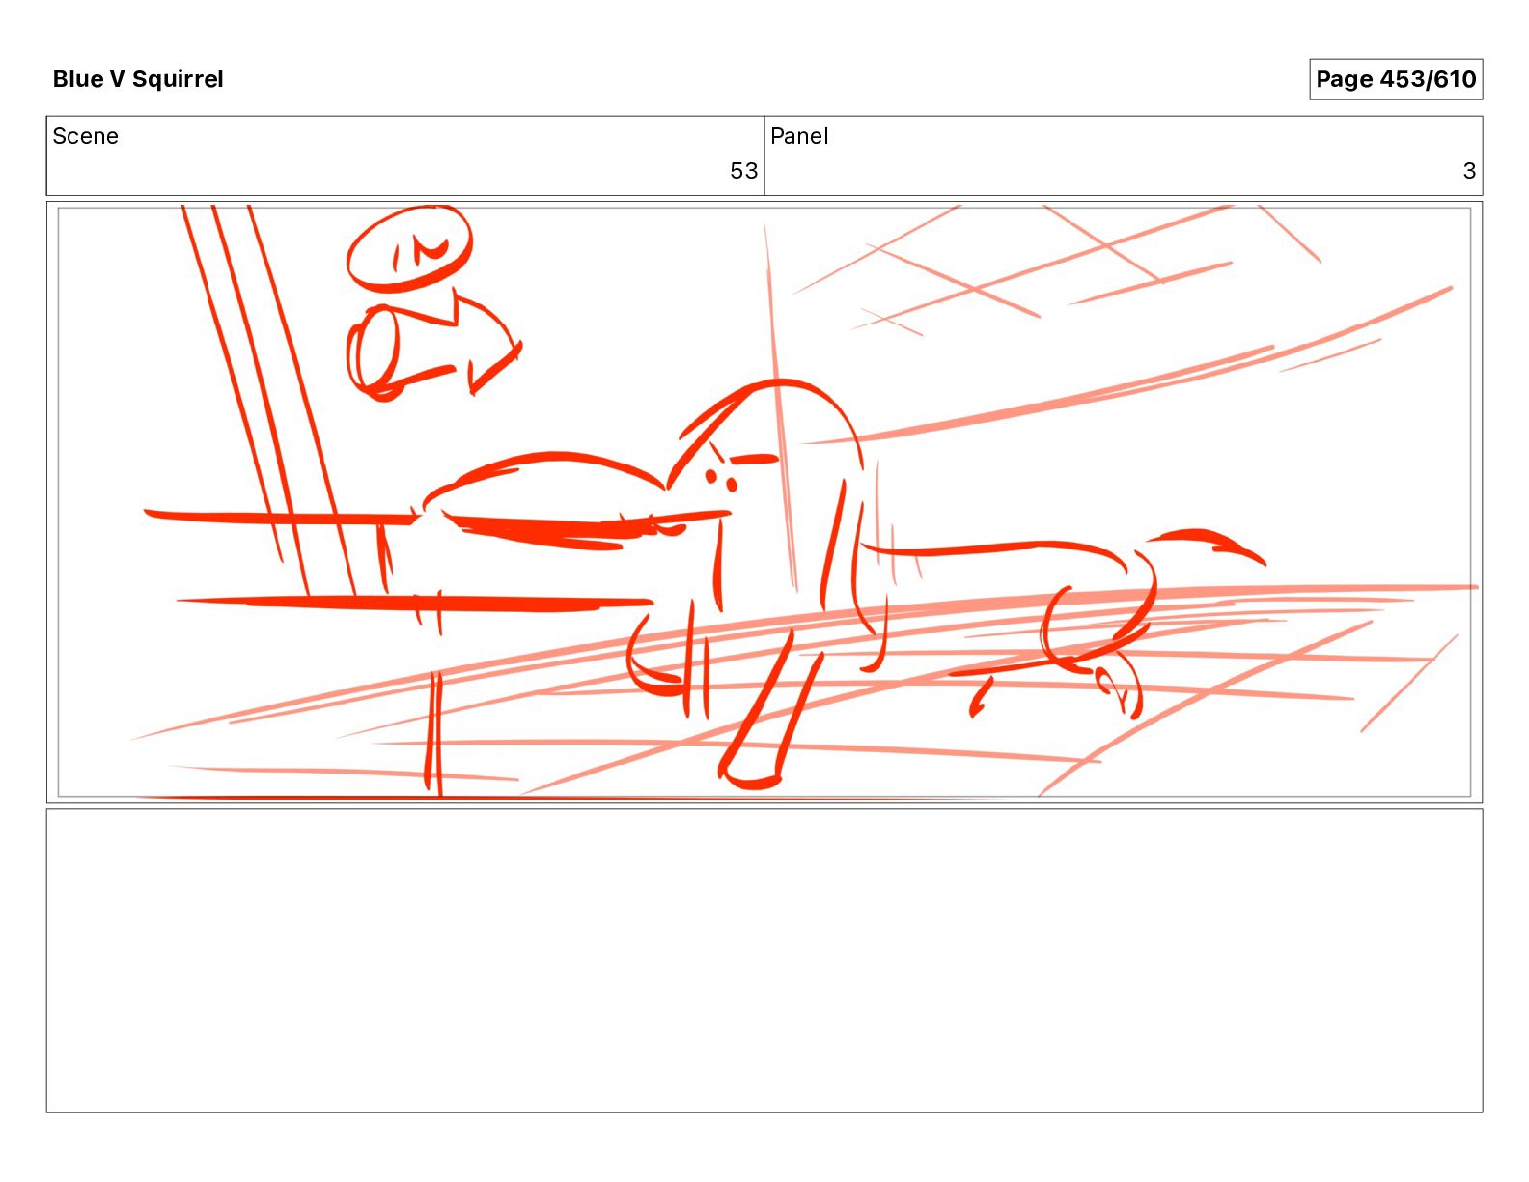The image size is (1529, 1182).
Task: Select the storyboard sketch panel image
Action: [x=764, y=502]
